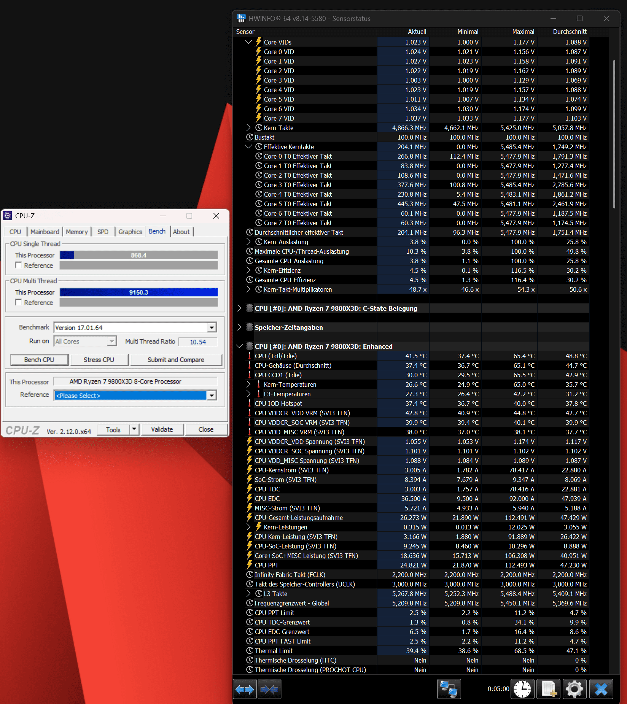Click the HWiNFO vertical scrollbar thumb
Viewport: 627px width, 704px height.
click(x=614, y=134)
